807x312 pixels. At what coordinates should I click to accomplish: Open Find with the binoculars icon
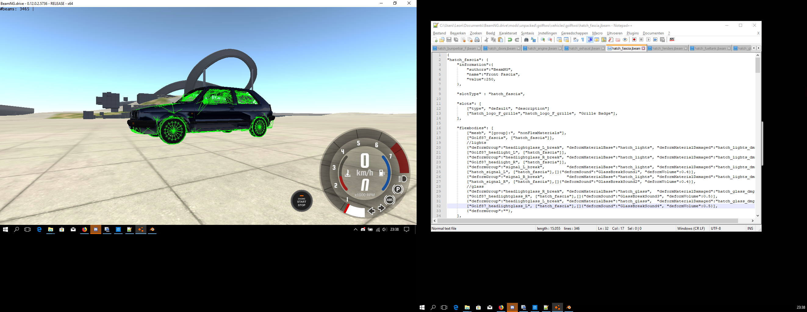tap(526, 39)
